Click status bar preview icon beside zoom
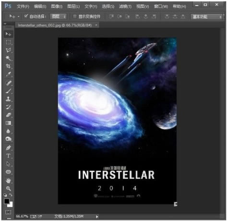The width and height of the screenshot is (228, 221). pos(33,217)
